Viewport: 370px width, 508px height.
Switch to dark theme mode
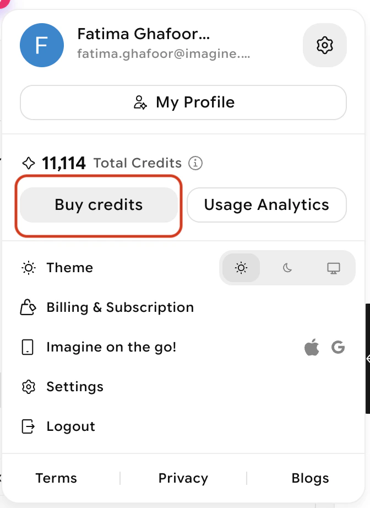[287, 268]
